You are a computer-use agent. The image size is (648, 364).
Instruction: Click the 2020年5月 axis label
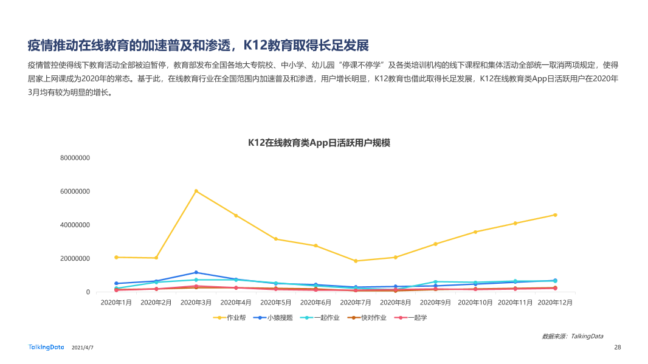275,303
